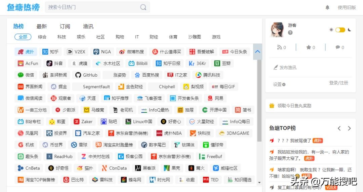Open the Bilibili source

[x=138, y=64]
